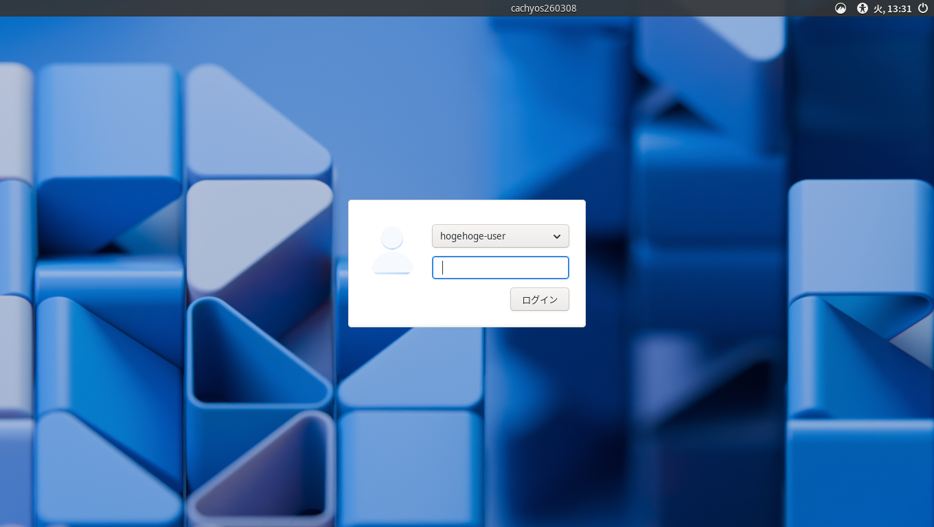Expand the hogehoge-user account dropdown

coord(501,236)
